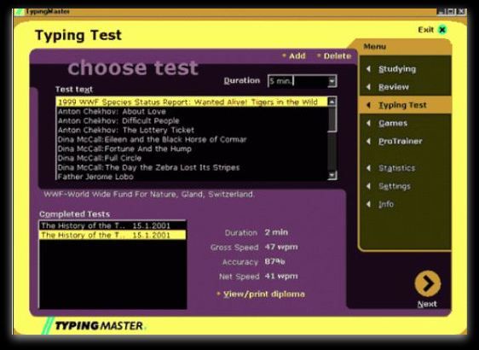Click the test list scroll down arrow
Image resolution: width=479 pixels, height=350 pixels.
332,175
